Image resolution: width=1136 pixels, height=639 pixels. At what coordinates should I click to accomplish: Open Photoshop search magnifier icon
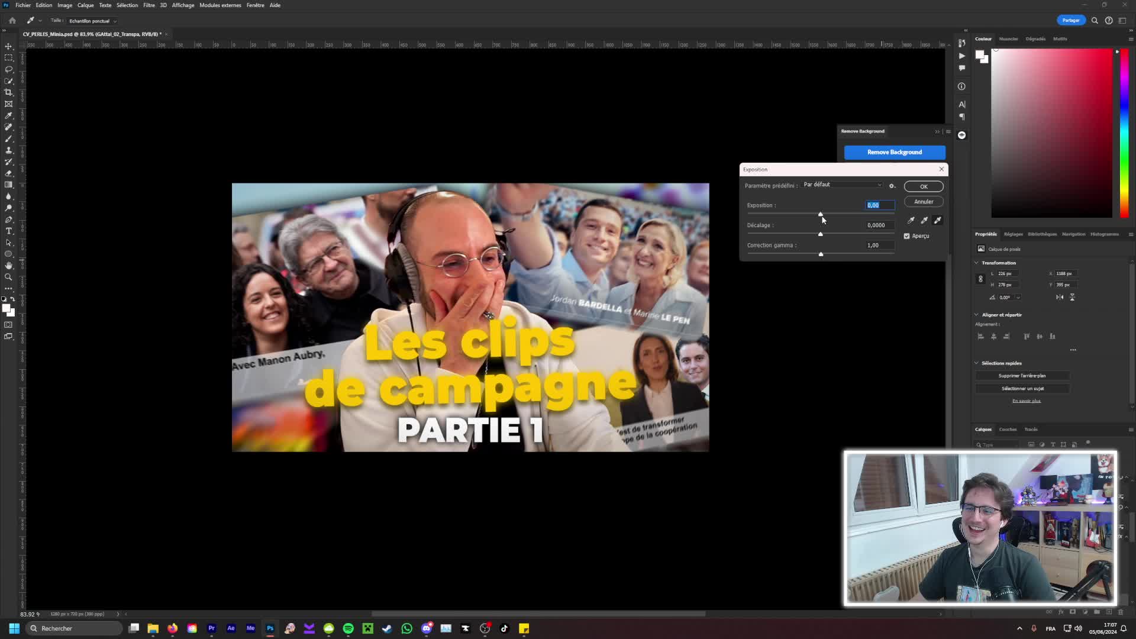1095,20
